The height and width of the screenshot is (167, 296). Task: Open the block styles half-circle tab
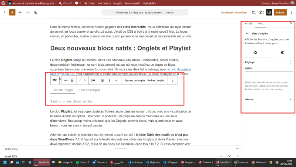pyautogui.click(x=282, y=53)
